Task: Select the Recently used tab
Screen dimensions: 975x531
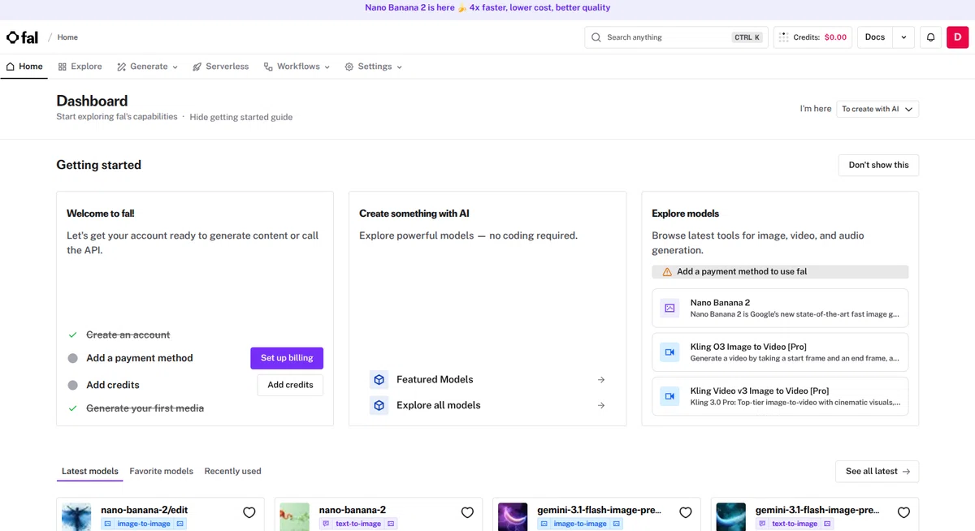Action: pyautogui.click(x=233, y=471)
